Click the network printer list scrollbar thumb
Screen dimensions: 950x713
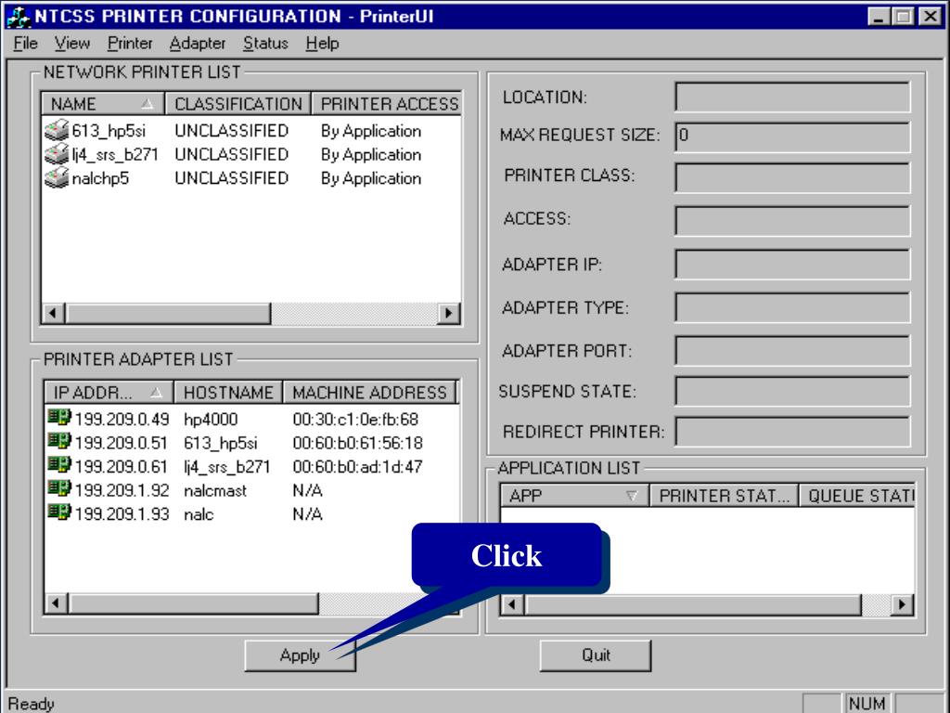tap(168, 313)
